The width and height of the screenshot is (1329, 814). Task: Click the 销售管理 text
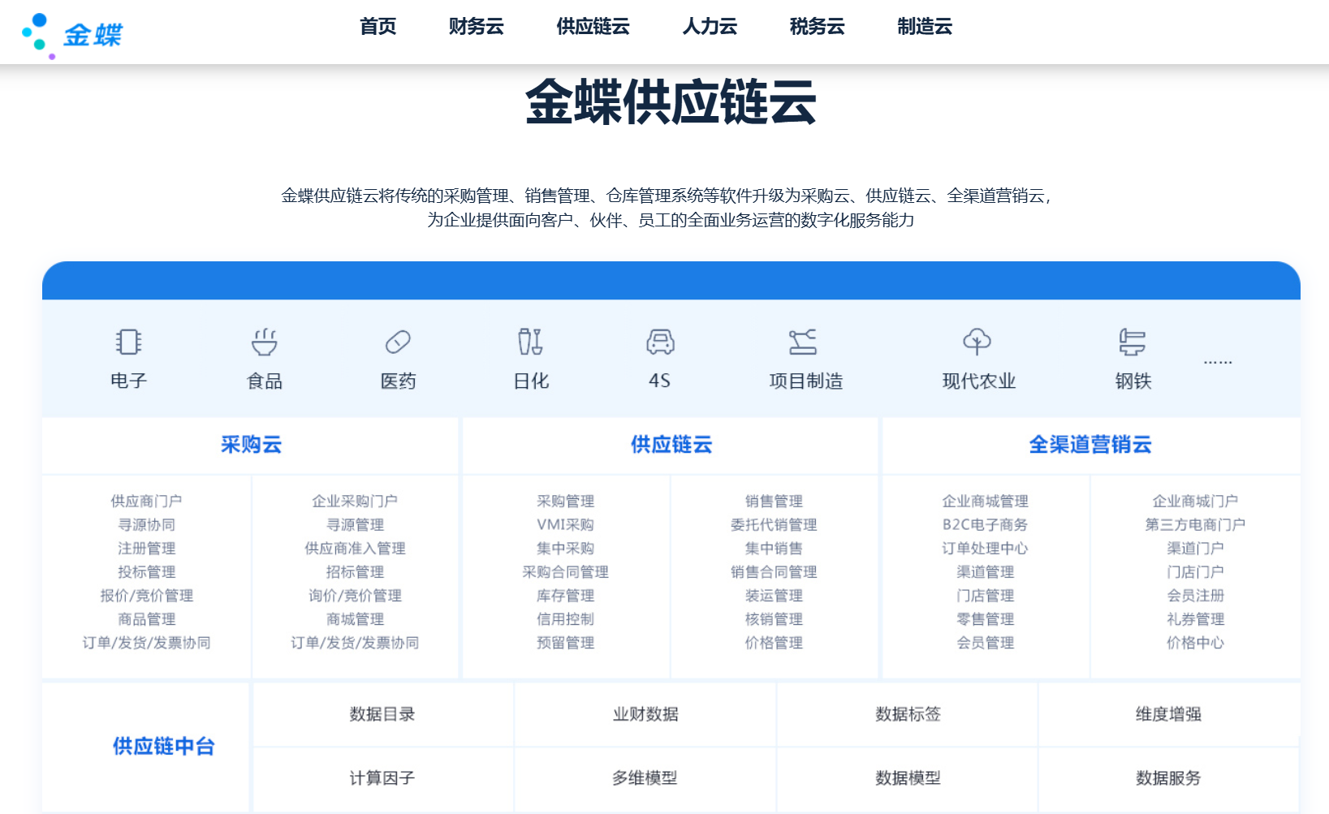tap(775, 502)
